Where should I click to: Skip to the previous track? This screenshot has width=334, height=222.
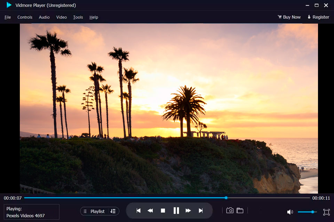138,211
